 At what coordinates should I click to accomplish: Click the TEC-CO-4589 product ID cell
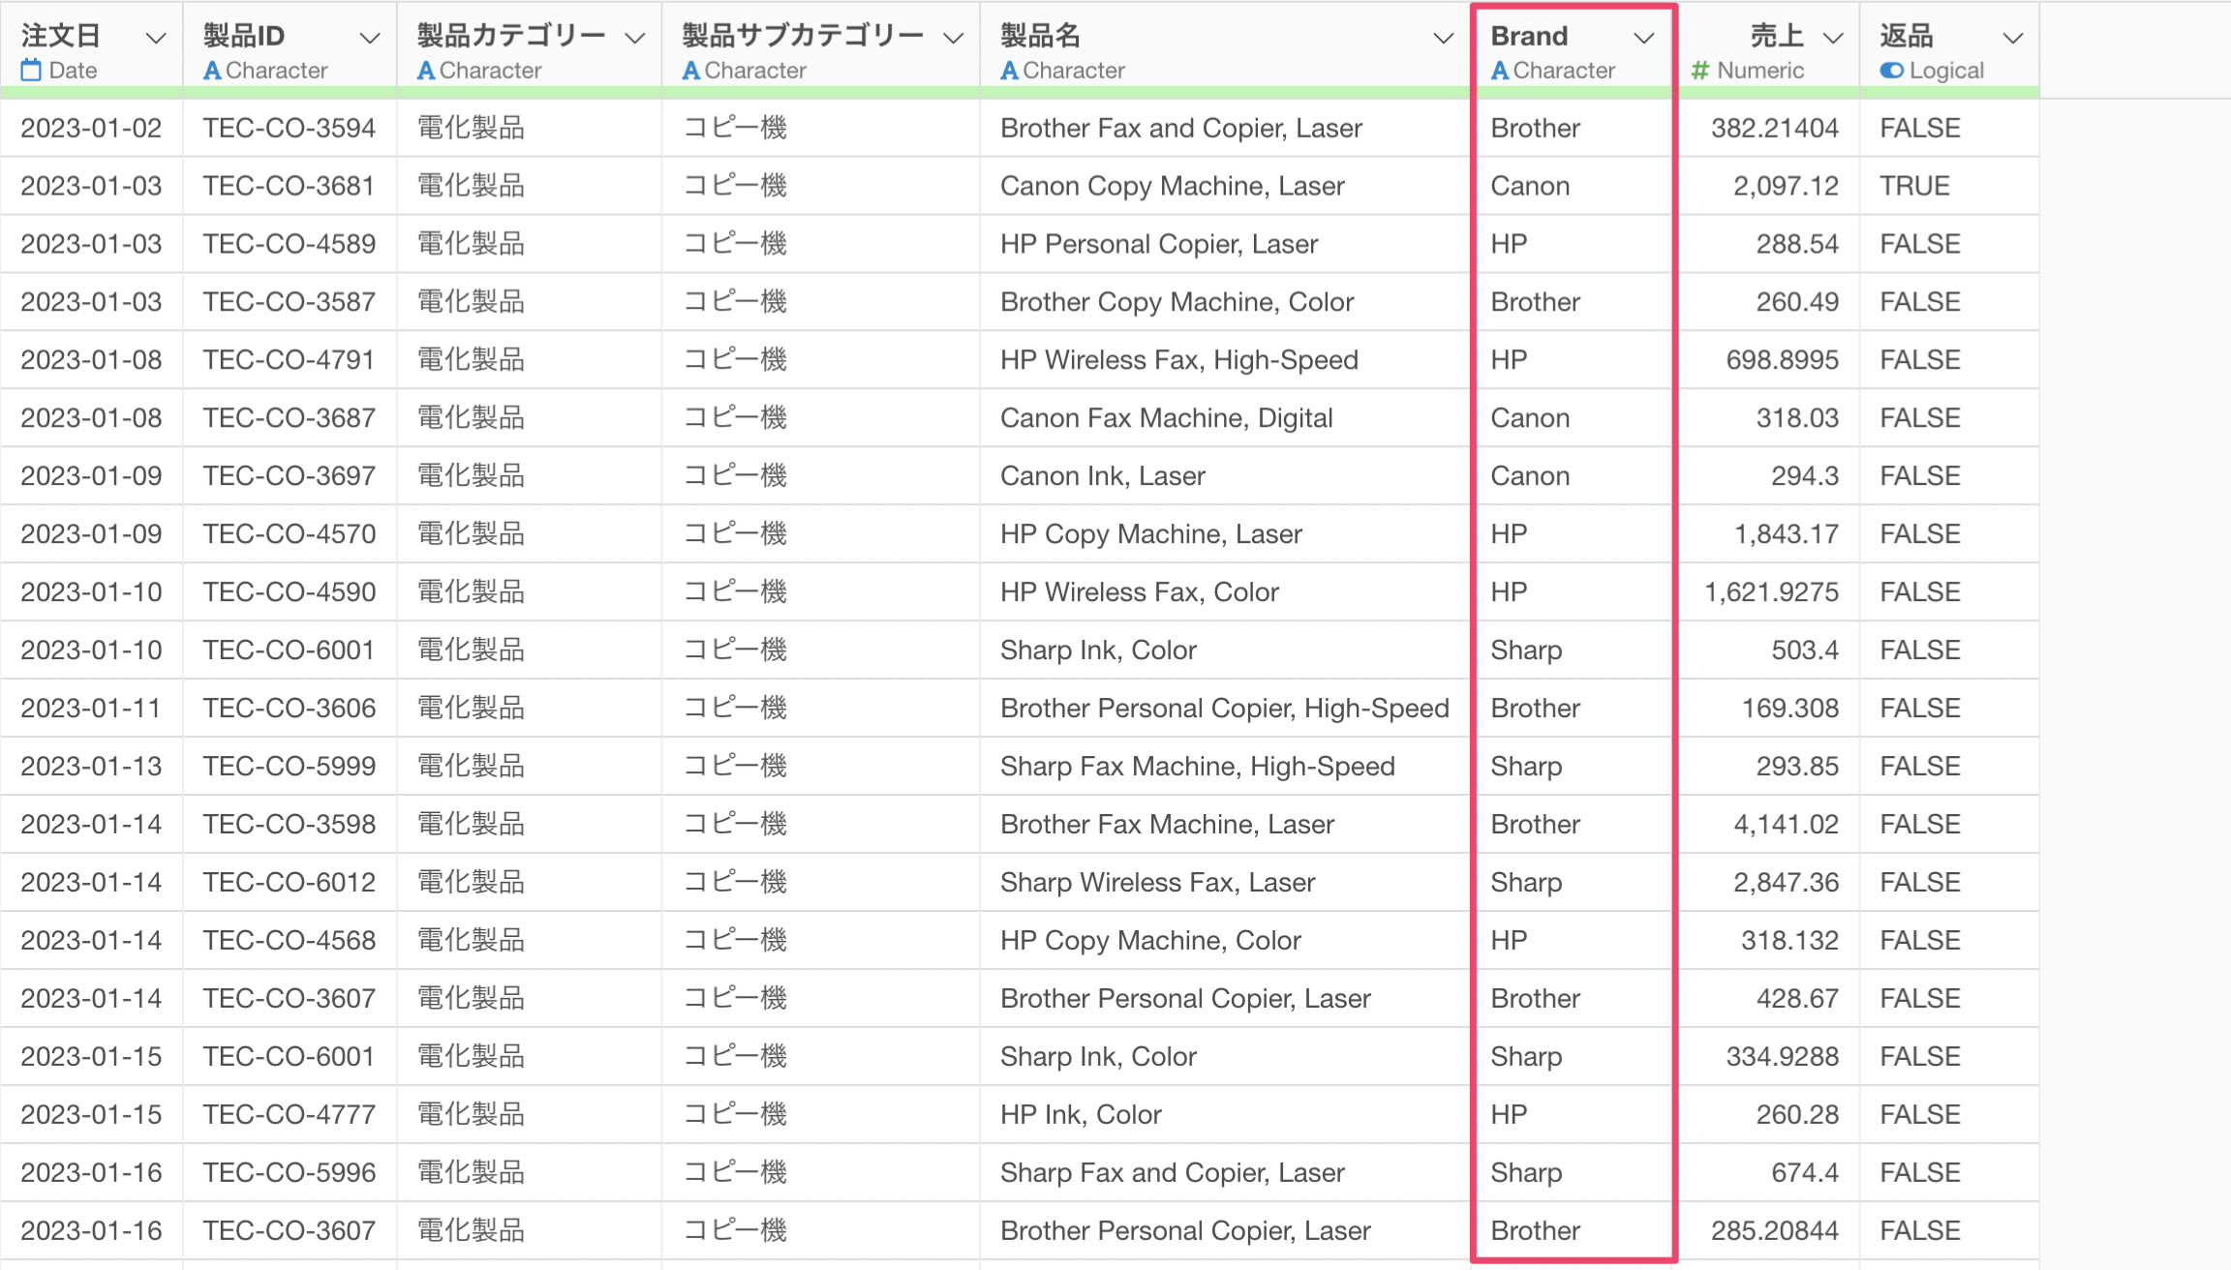coord(290,244)
